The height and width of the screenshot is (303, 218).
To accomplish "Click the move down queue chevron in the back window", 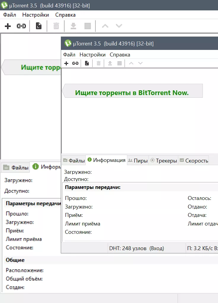I will 119,26.
